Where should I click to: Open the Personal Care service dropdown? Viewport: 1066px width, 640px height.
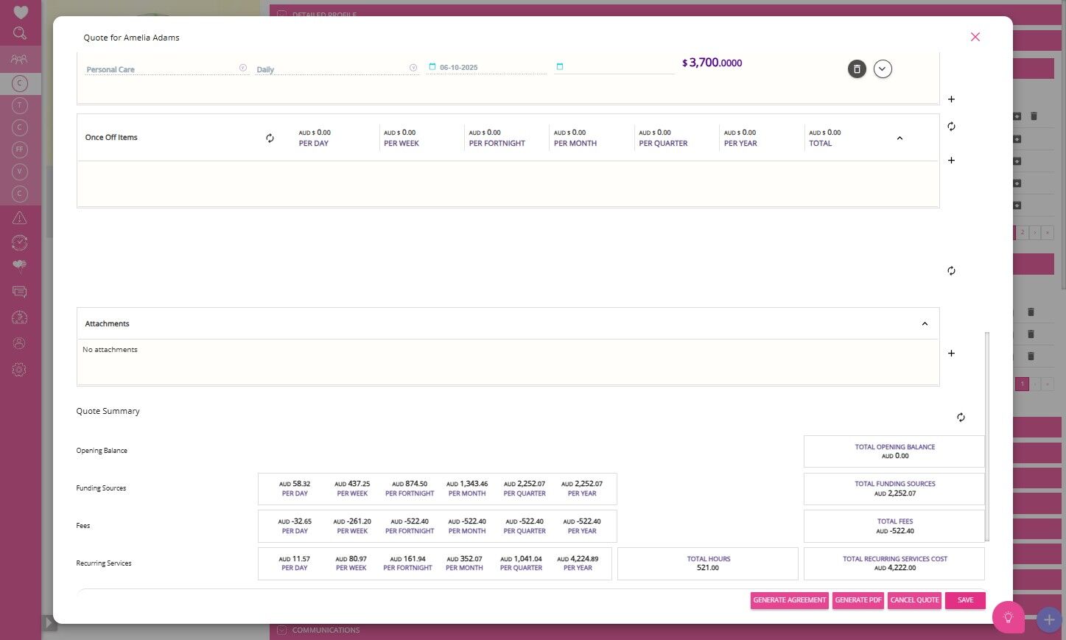[167, 68]
